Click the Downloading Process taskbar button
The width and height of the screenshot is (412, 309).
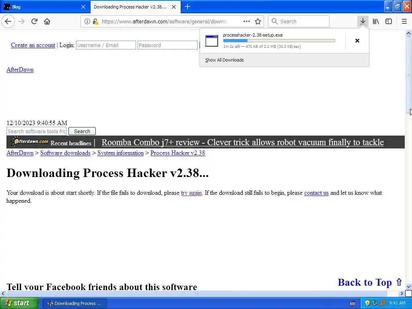[74, 303]
